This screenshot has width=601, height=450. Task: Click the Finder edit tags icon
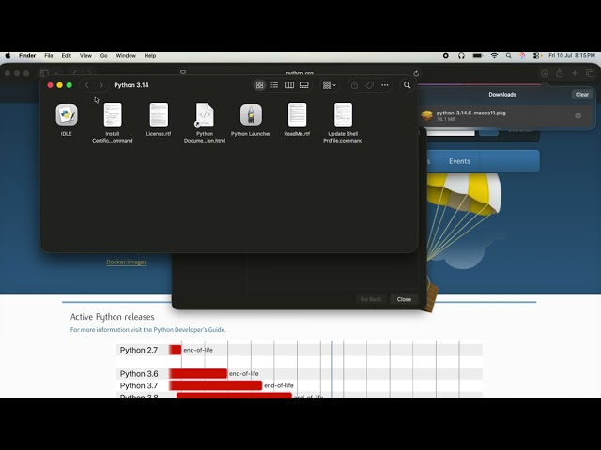click(369, 85)
